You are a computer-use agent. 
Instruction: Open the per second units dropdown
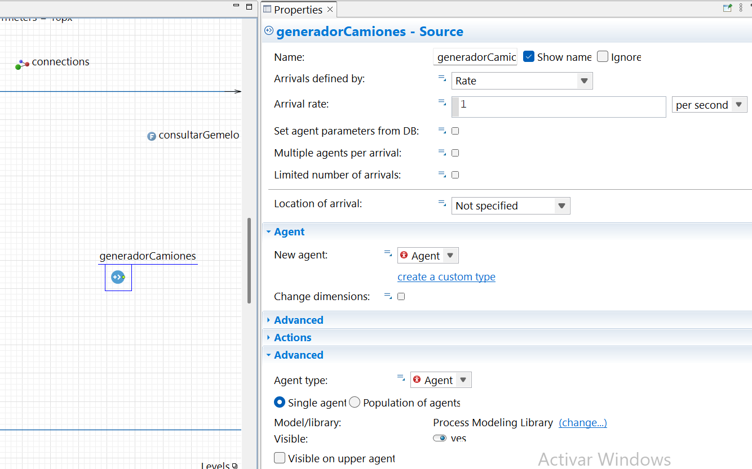[x=710, y=105]
